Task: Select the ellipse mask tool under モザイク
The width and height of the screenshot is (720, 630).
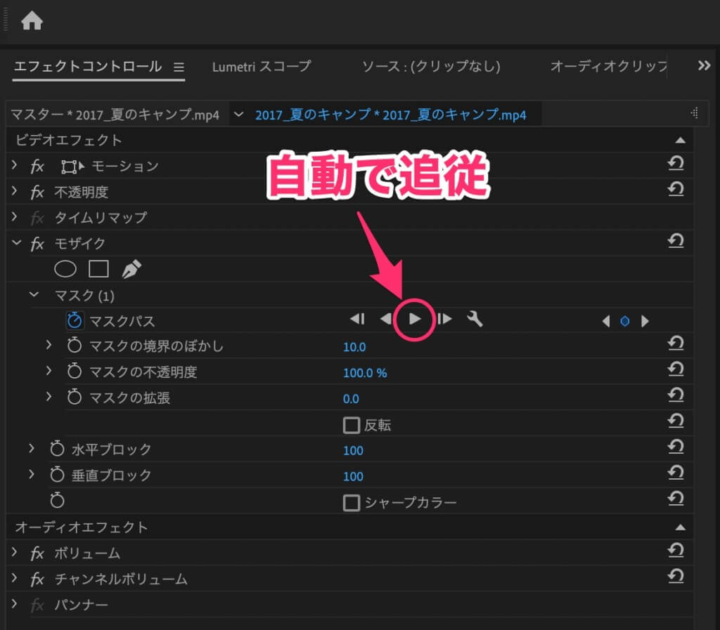Action: pyautogui.click(x=65, y=268)
